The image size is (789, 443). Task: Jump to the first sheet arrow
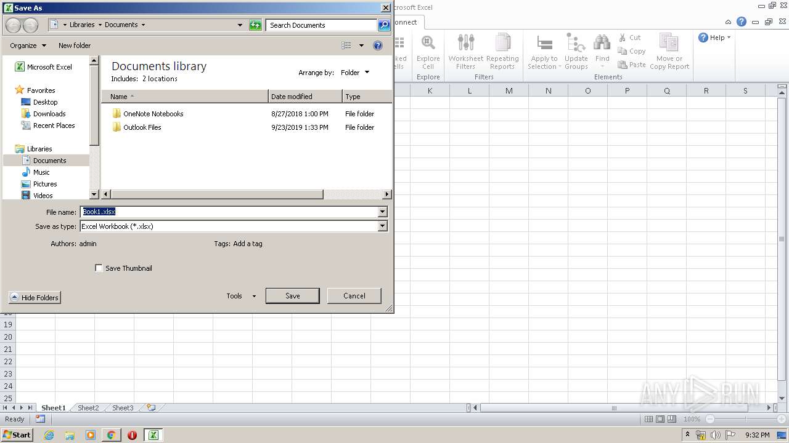click(6, 408)
